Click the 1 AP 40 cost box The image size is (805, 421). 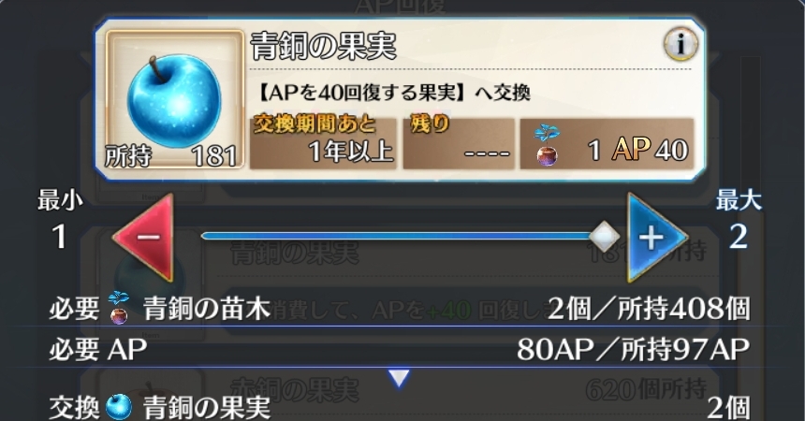(607, 143)
